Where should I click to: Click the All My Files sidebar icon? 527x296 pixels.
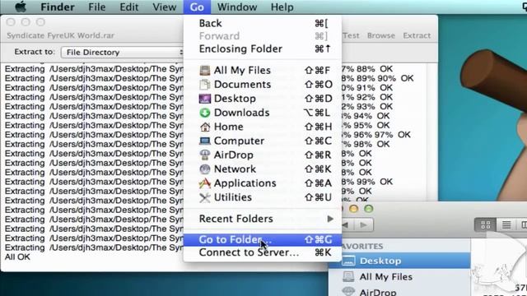point(348,276)
